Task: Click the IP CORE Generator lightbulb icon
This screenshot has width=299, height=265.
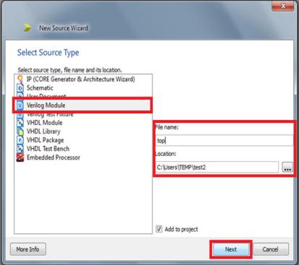Action: tap(20, 79)
